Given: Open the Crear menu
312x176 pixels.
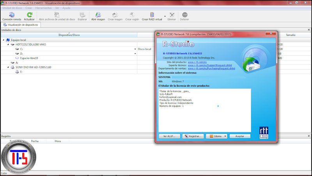Looking at the screenshot, I should (x=28, y=8).
